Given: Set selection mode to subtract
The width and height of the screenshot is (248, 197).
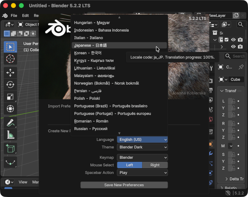Looking at the screenshot, I should click(20, 33).
